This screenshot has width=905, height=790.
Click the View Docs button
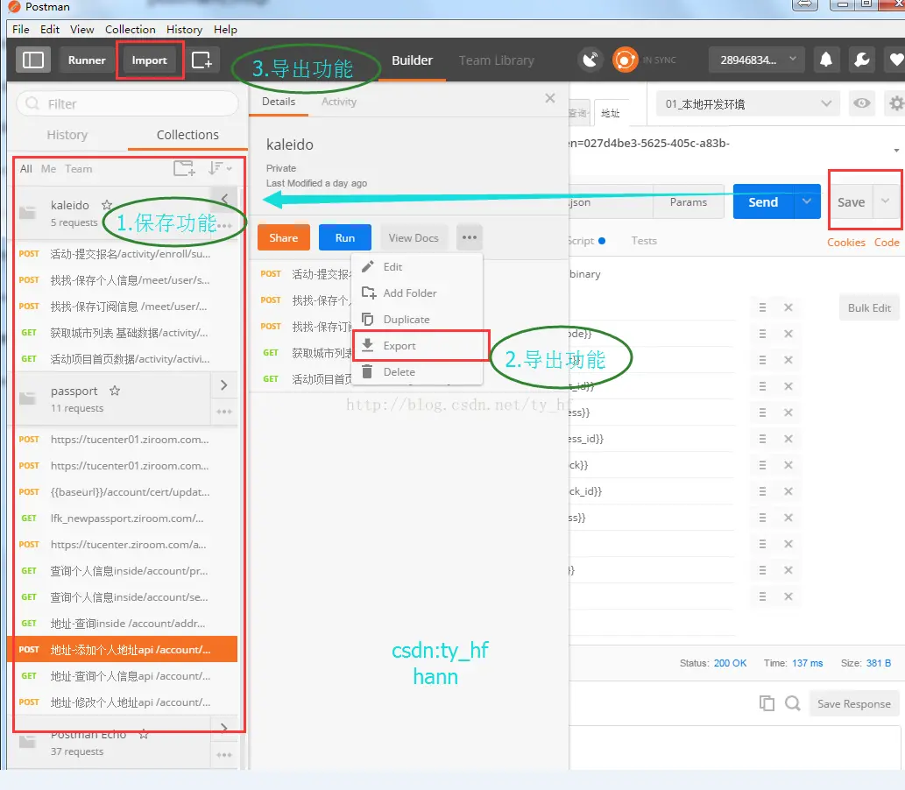pos(414,237)
